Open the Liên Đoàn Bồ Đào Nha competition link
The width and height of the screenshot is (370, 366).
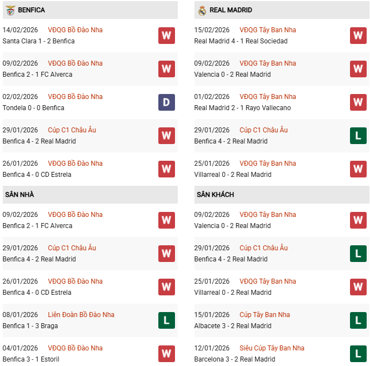(x=81, y=315)
